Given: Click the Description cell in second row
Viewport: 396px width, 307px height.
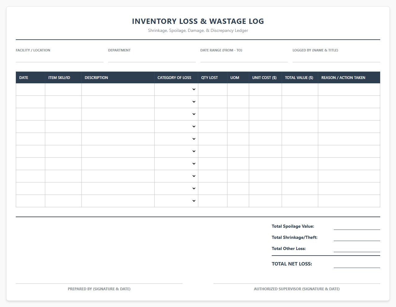Looking at the screenshot, I should coord(118,102).
